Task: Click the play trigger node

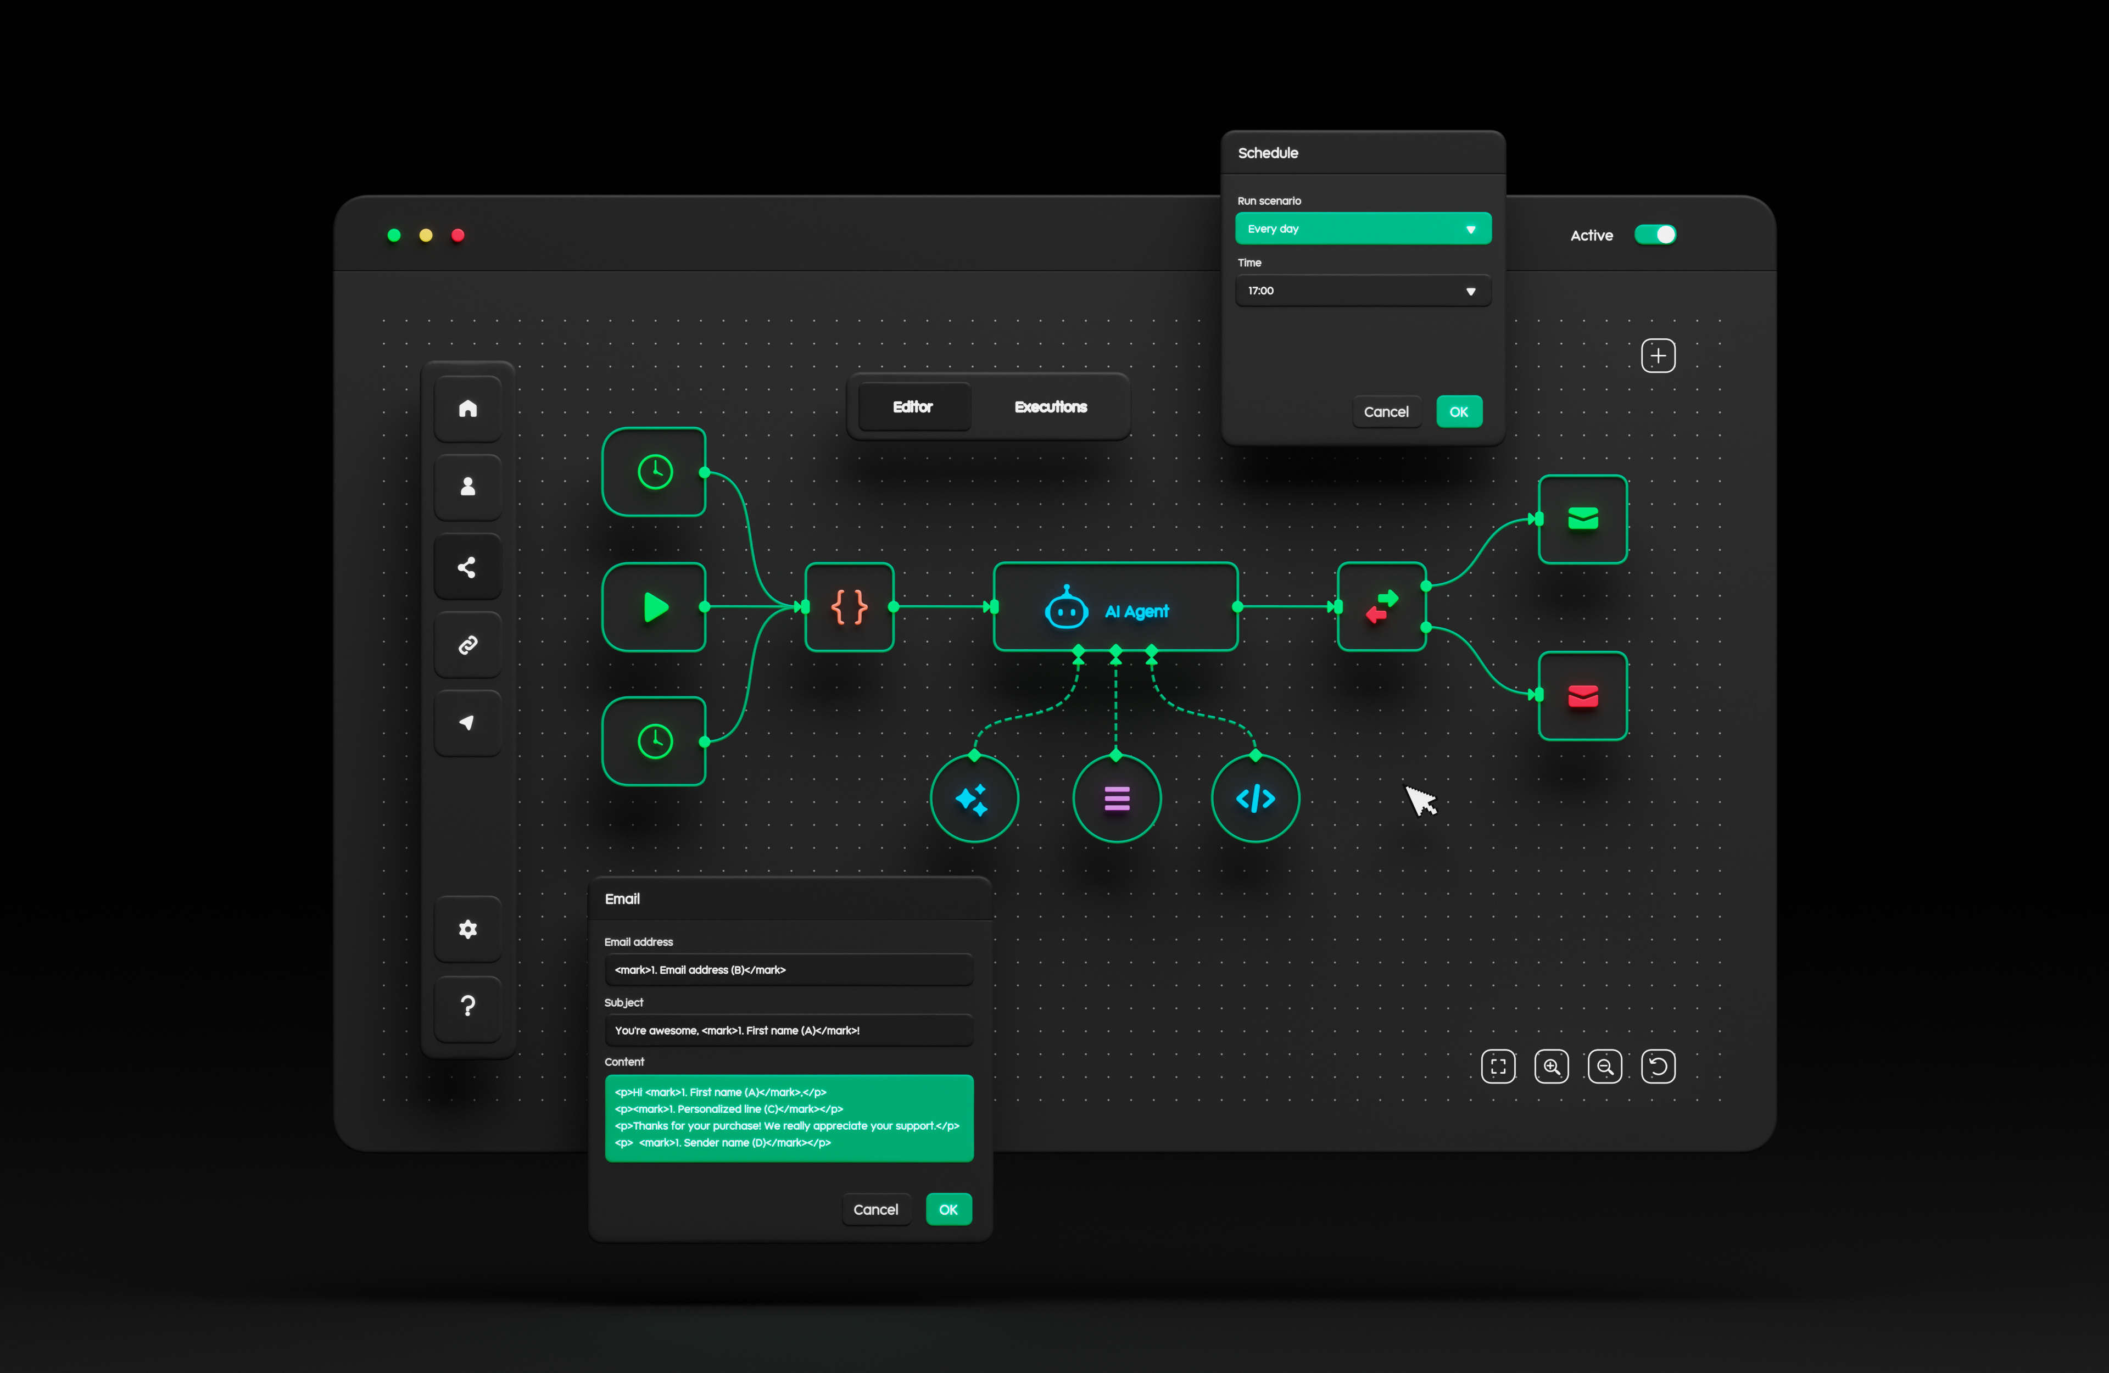Action: click(654, 607)
